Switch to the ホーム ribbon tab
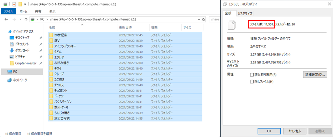Image resolution: width=333 pixels, height=137 pixels. click(x=24, y=11)
